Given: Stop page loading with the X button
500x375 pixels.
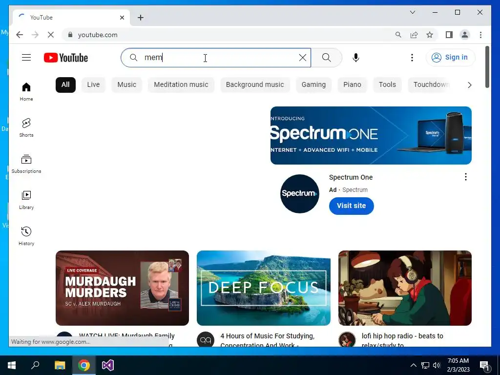Looking at the screenshot, I should pos(51,35).
